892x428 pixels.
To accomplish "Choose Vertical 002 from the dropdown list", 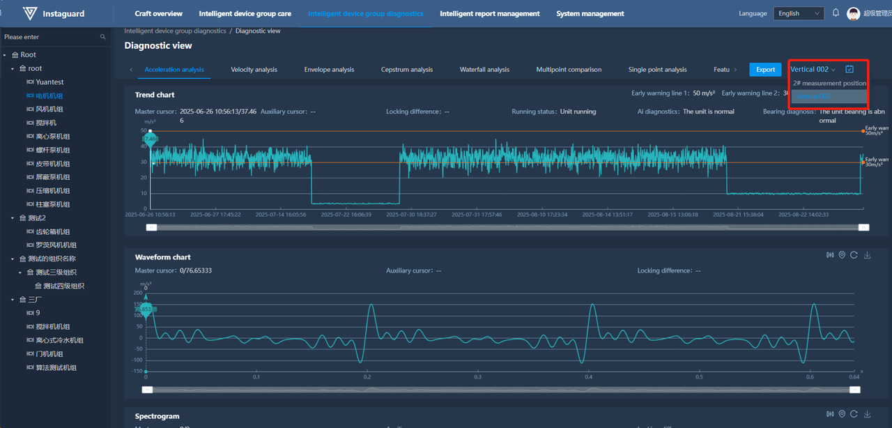I will 814,96.
